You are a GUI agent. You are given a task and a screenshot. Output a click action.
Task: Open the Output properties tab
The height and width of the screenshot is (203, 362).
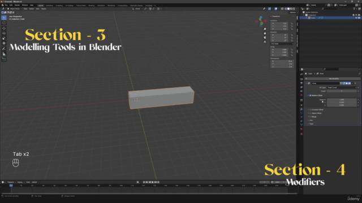[x=301, y=83]
